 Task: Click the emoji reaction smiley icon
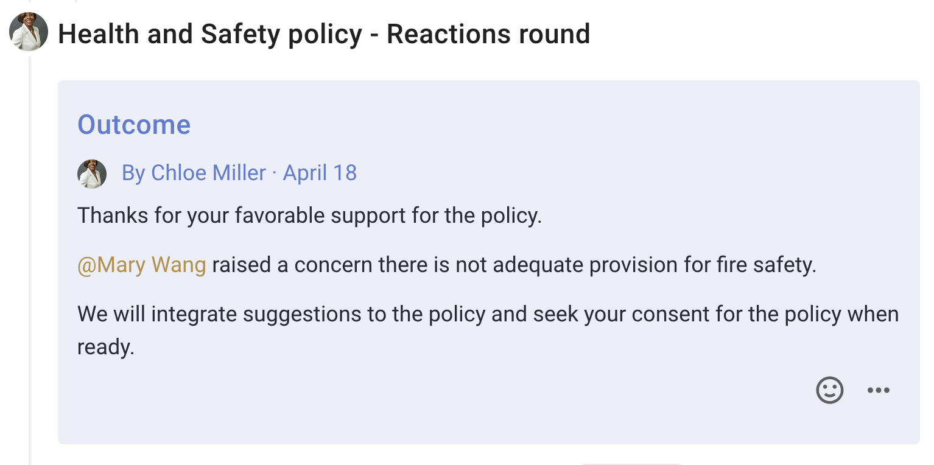pos(829,390)
